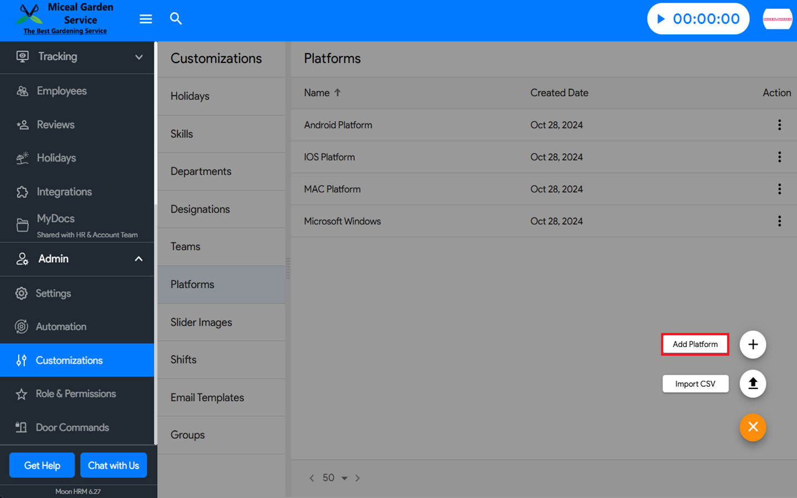Collapse the Admin sidebar section

(138, 259)
